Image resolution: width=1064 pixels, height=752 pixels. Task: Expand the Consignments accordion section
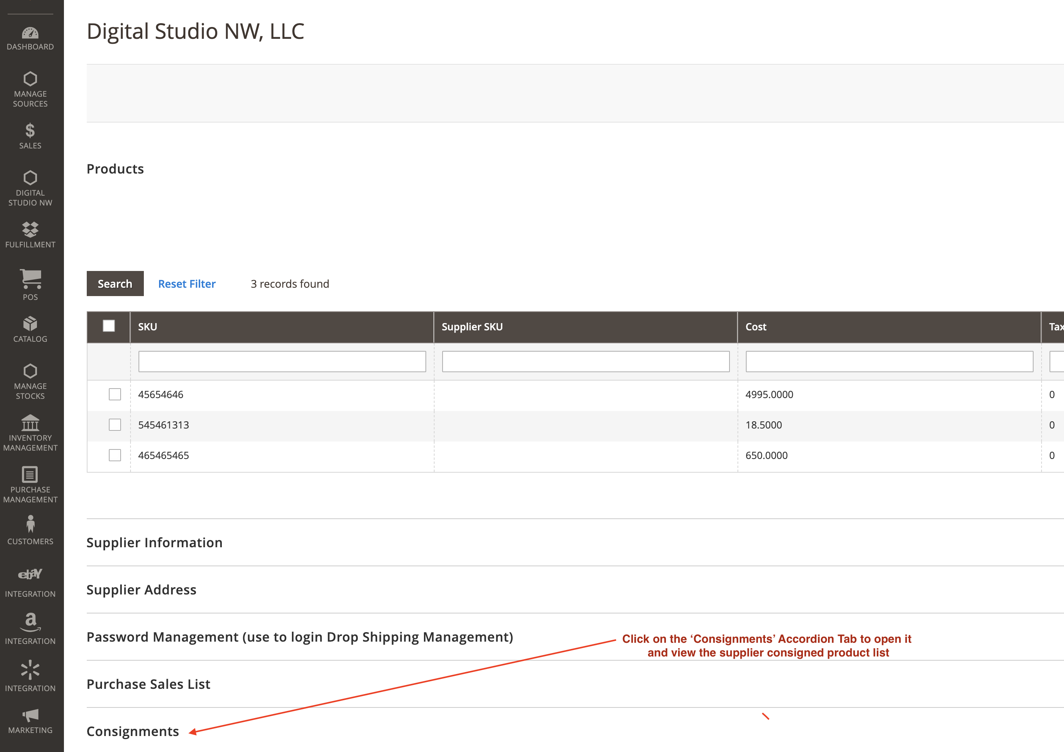tap(132, 731)
